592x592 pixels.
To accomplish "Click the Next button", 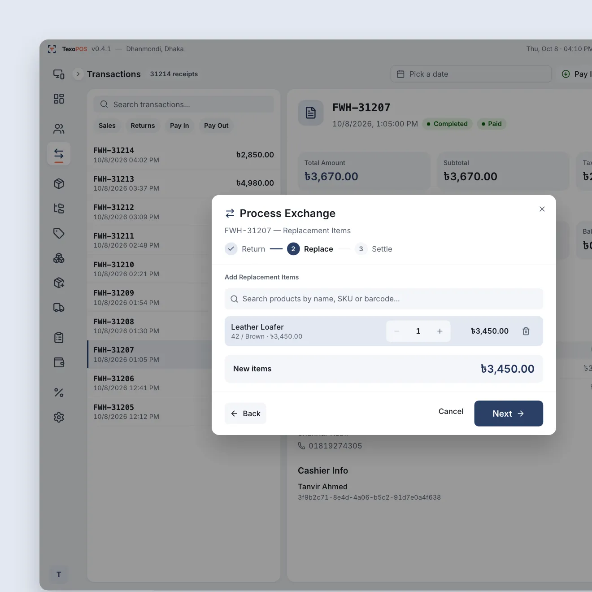I will click(509, 414).
